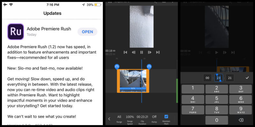Tap the "Updates" header title

click(x=52, y=13)
